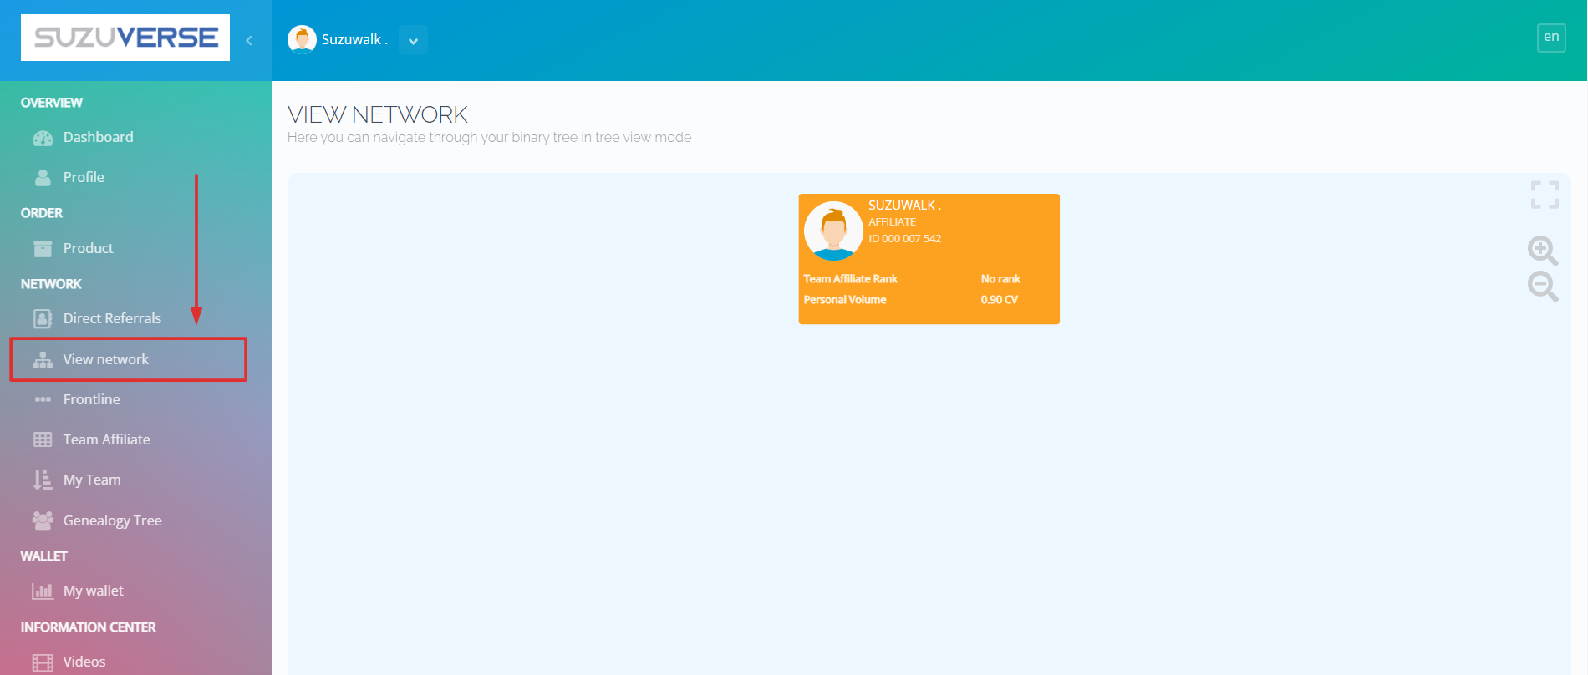Image resolution: width=1588 pixels, height=675 pixels.
Task: Click the Product box icon
Action: click(43, 249)
